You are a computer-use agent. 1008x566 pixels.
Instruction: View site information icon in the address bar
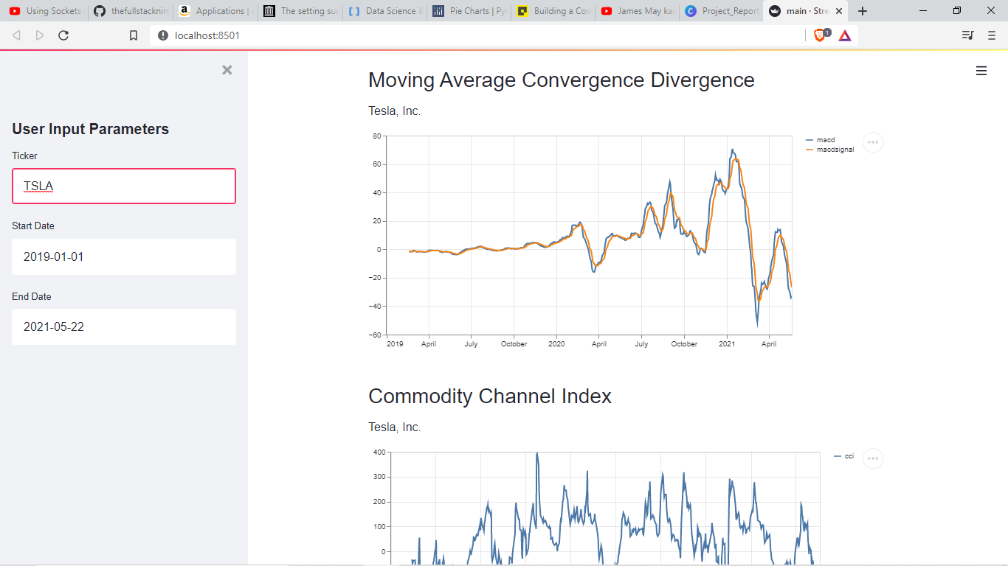tap(163, 35)
